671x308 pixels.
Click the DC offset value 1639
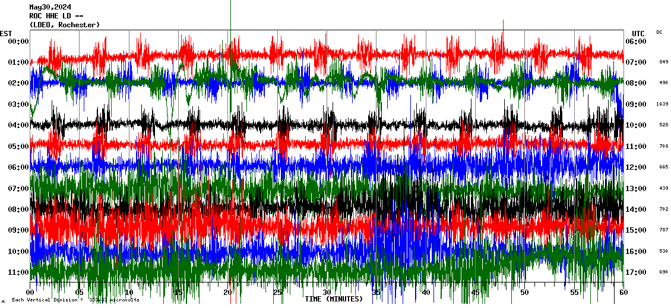663,104
